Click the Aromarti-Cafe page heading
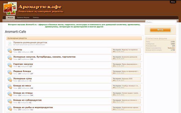 point(16,32)
